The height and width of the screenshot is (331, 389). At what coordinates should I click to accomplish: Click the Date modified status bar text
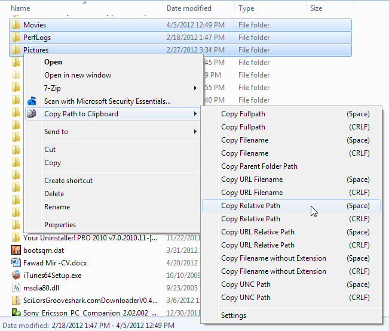click(x=88, y=325)
